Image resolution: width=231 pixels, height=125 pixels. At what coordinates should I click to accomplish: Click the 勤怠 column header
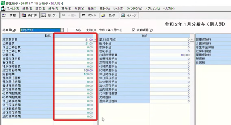point(48,36)
